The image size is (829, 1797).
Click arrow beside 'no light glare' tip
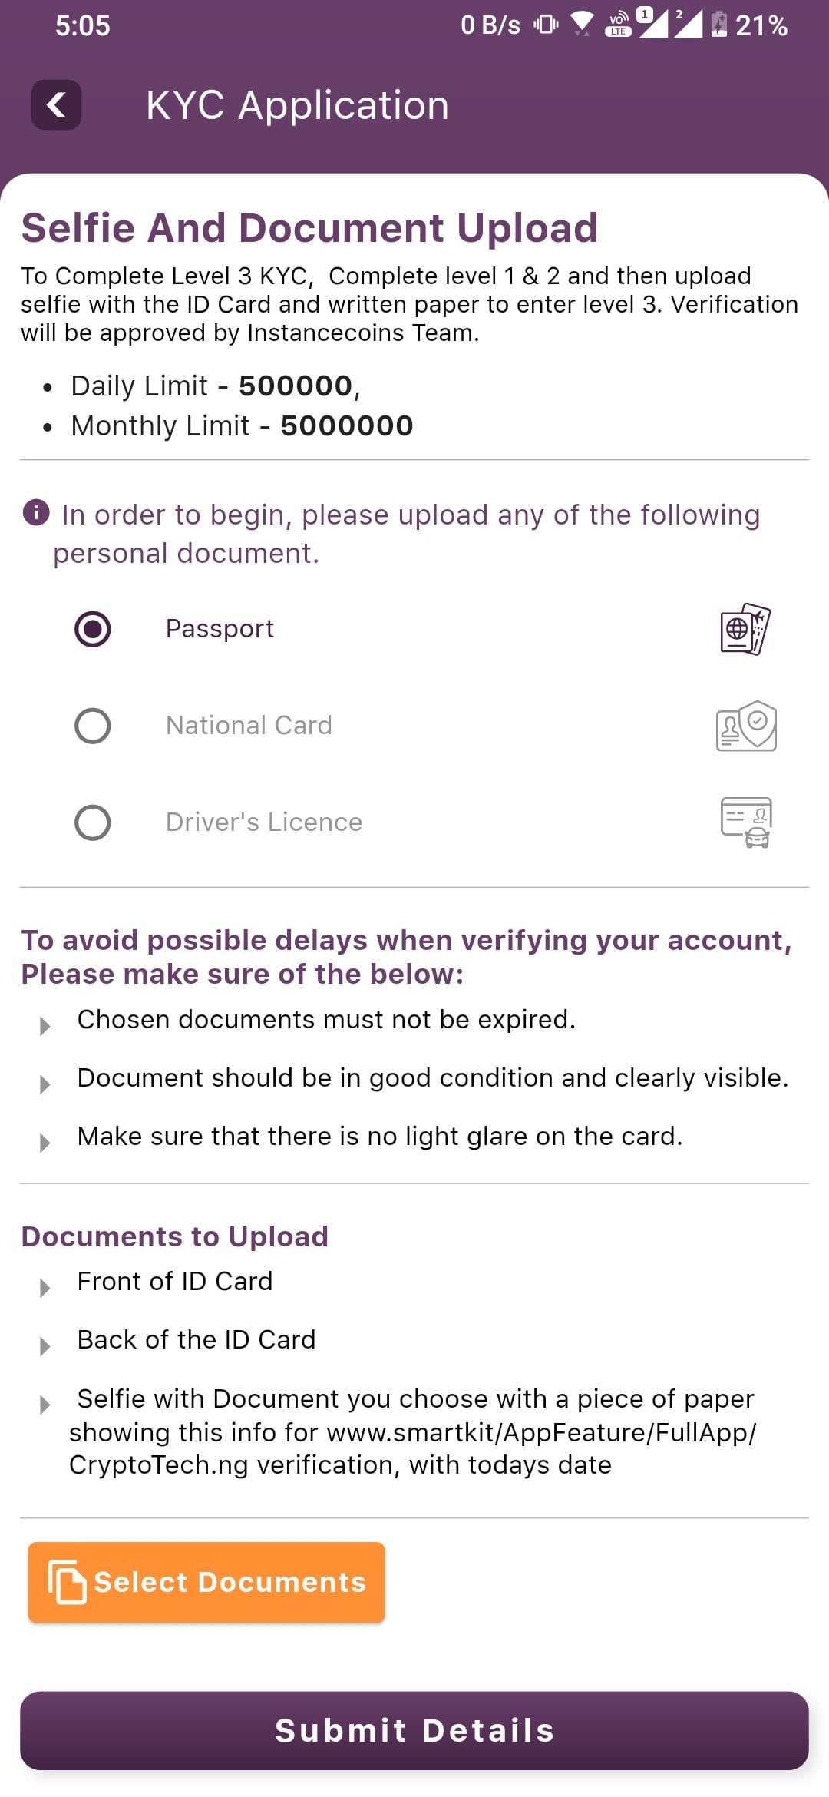coord(45,1143)
